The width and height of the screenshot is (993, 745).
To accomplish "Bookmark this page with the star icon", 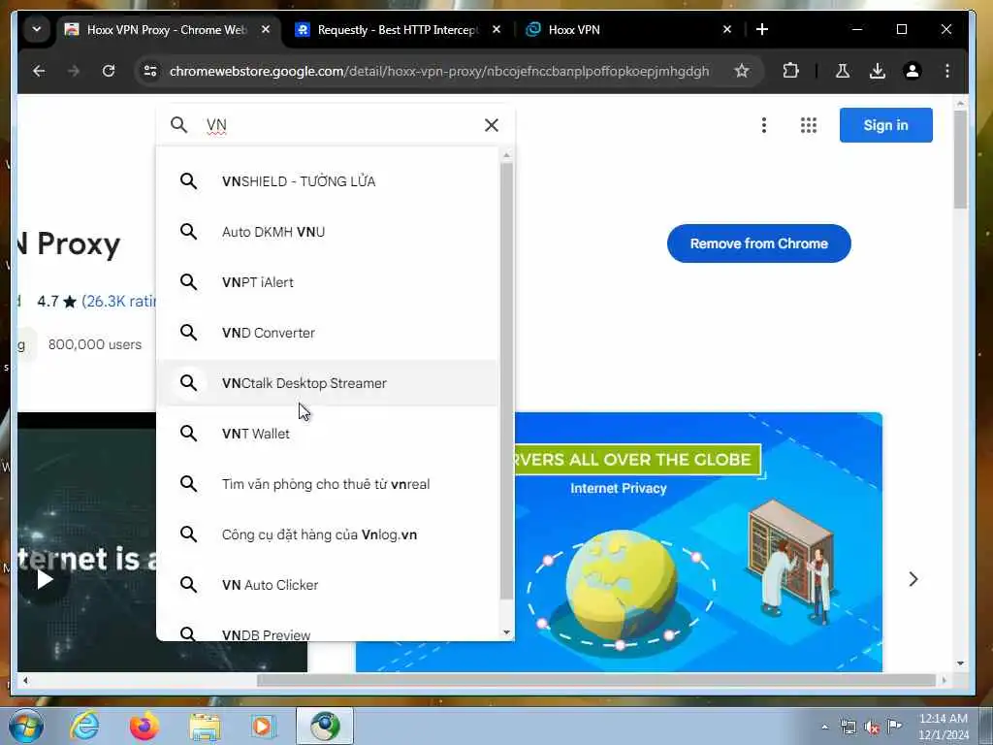I will (742, 71).
